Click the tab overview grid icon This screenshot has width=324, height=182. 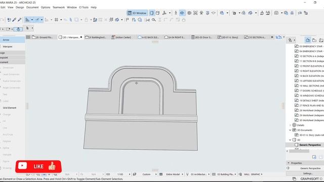[x=28, y=37]
